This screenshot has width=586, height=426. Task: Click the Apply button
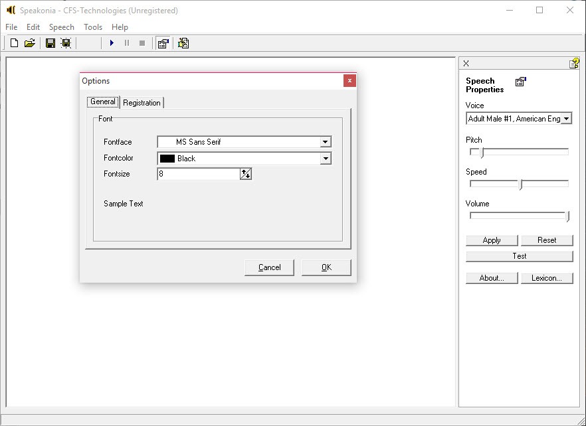click(492, 240)
